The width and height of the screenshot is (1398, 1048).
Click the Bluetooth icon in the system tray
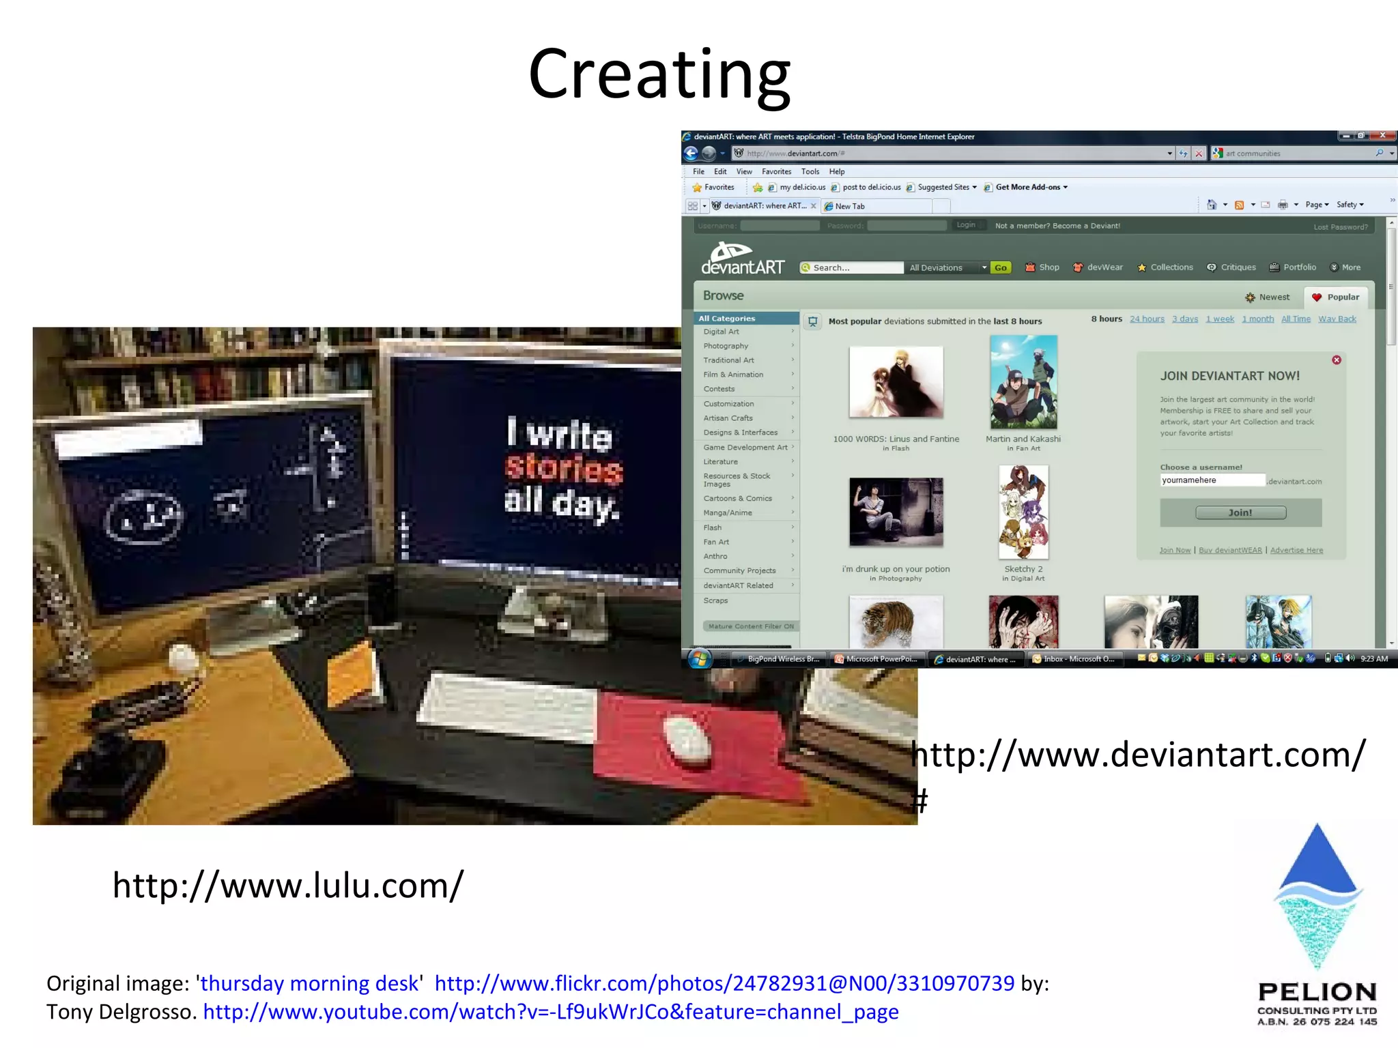(x=1254, y=658)
